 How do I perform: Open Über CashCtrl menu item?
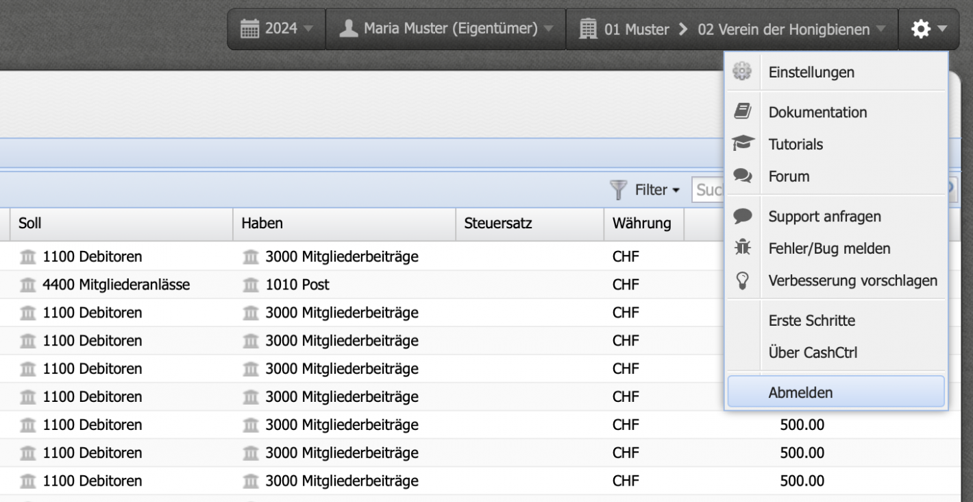point(813,352)
